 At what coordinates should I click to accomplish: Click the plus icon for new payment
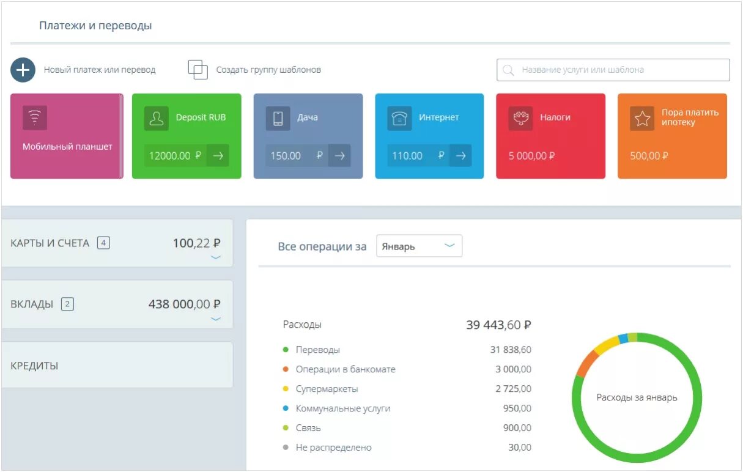[x=23, y=70]
